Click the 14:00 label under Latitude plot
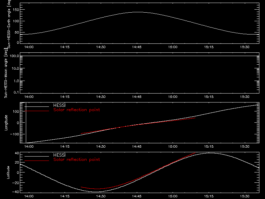 pos(29,196)
